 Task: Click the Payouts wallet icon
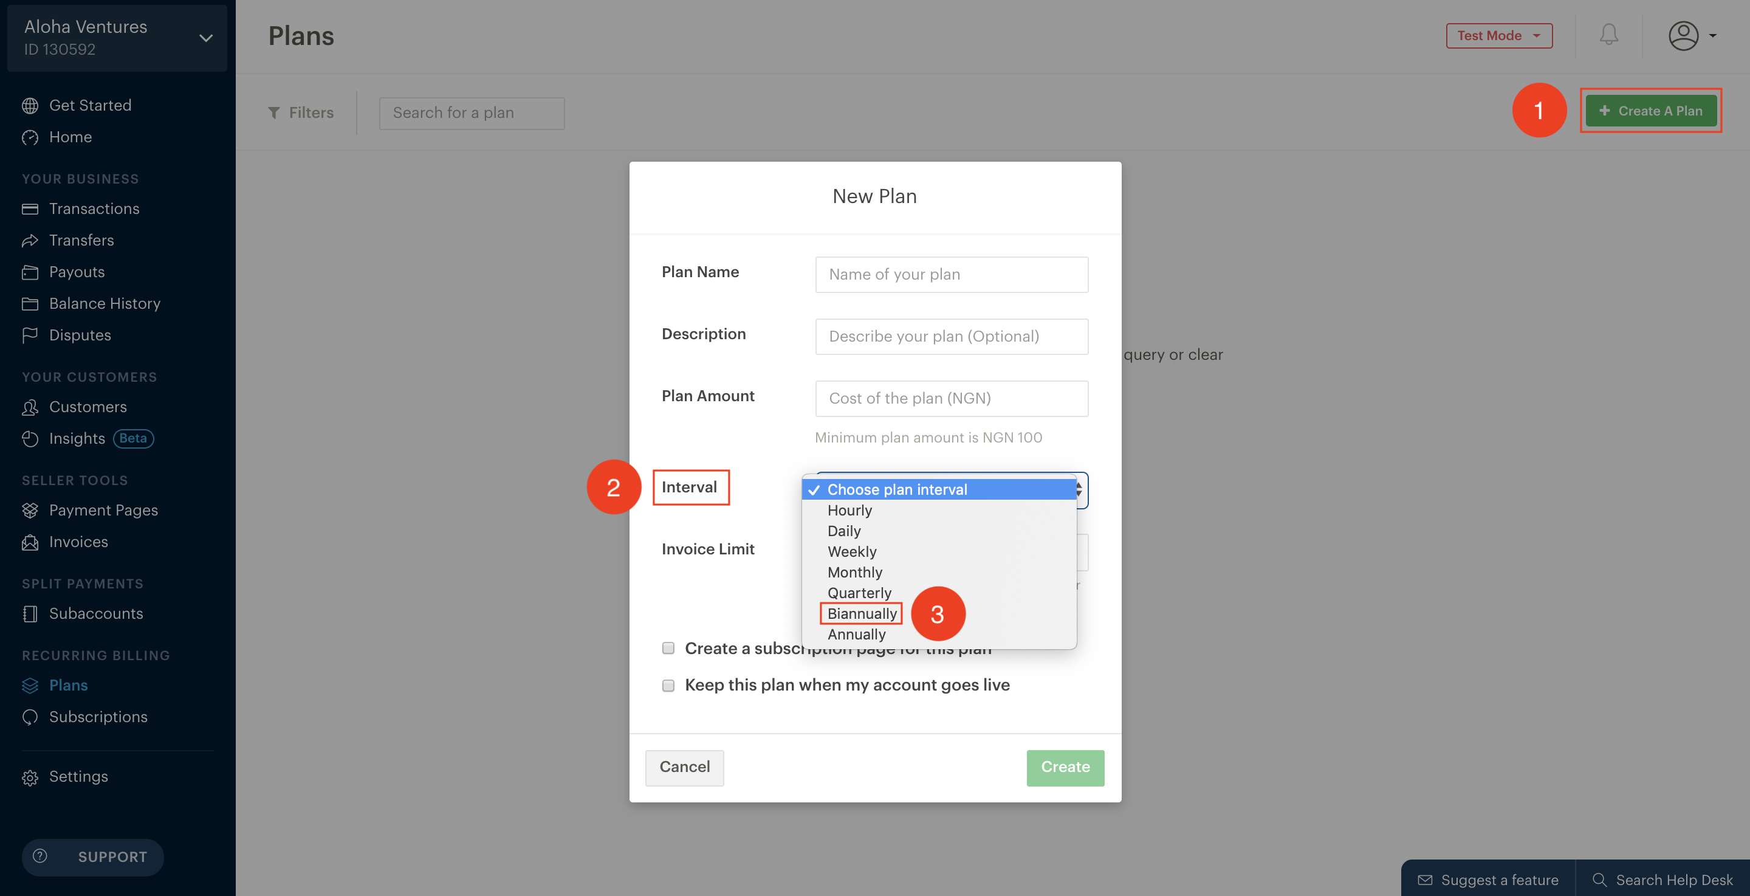30,272
